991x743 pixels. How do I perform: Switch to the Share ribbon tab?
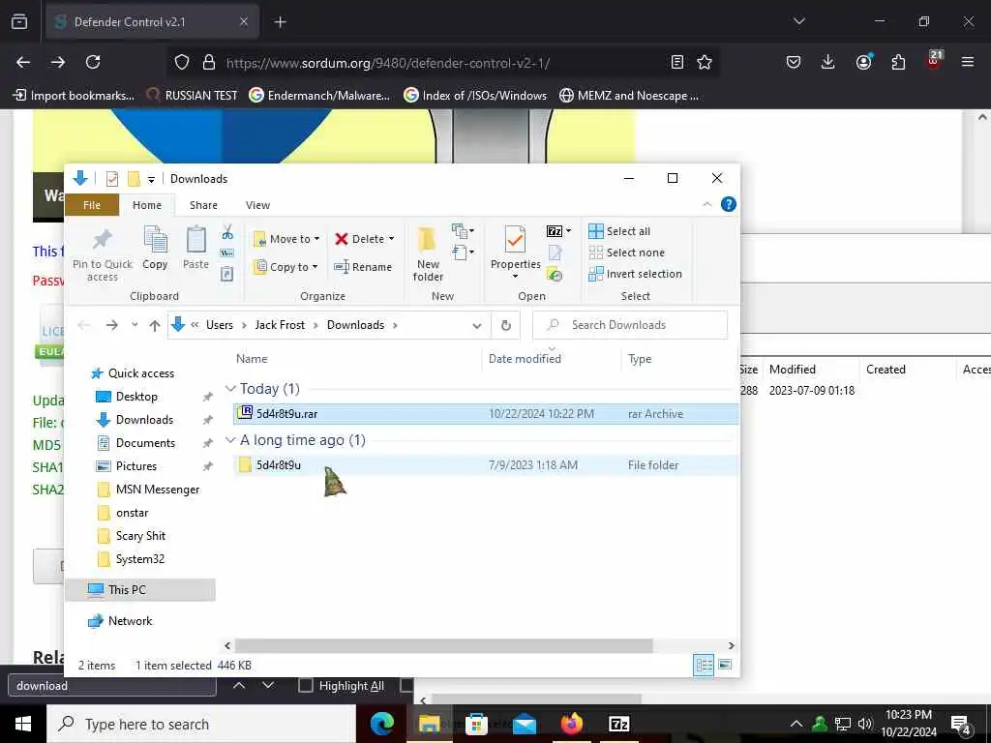203,205
